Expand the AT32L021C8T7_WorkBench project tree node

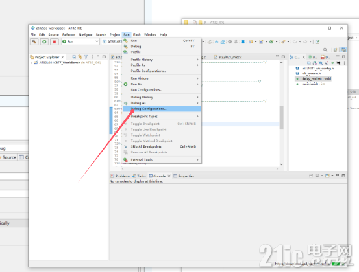coord(32,63)
